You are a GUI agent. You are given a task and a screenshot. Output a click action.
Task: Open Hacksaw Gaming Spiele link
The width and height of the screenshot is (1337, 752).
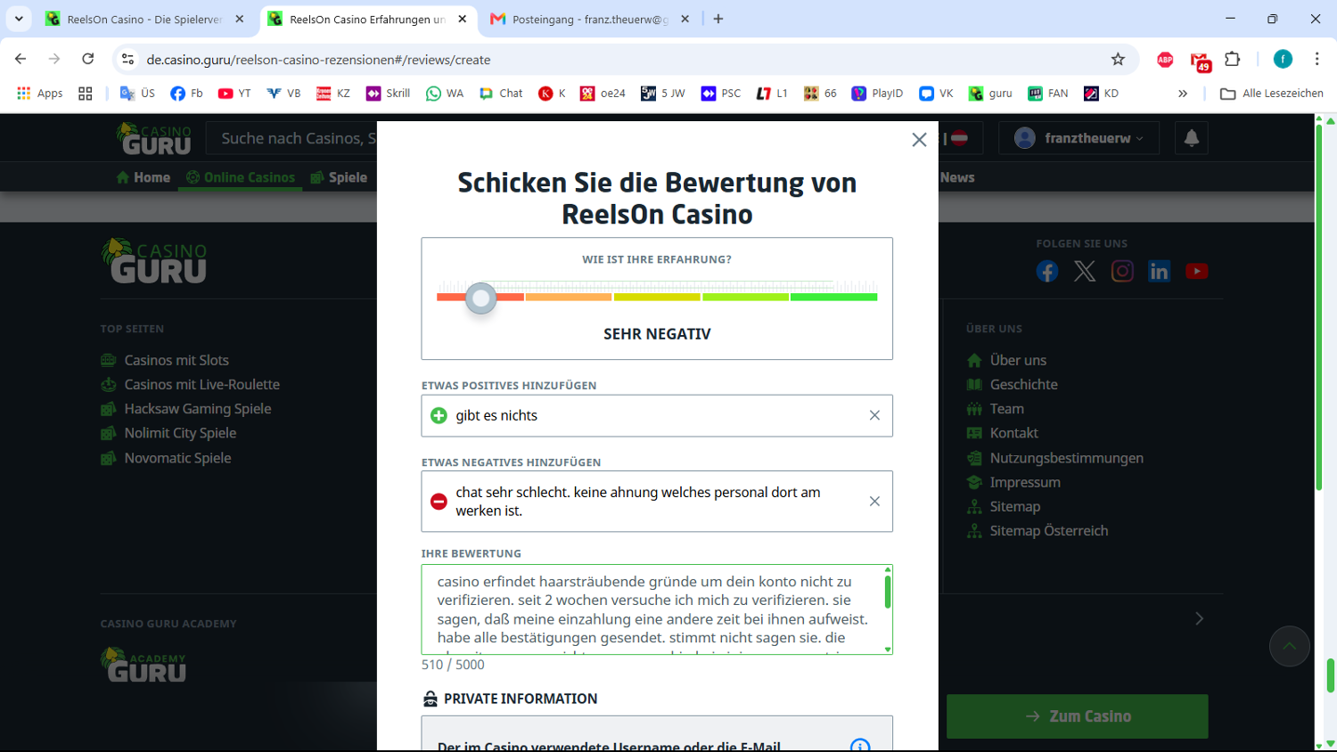click(x=198, y=408)
